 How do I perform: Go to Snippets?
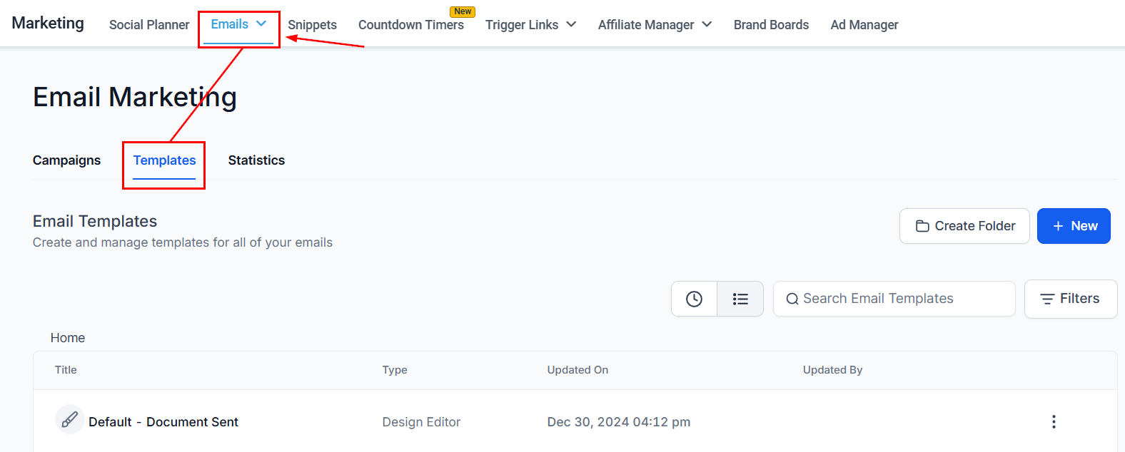pyautogui.click(x=312, y=25)
